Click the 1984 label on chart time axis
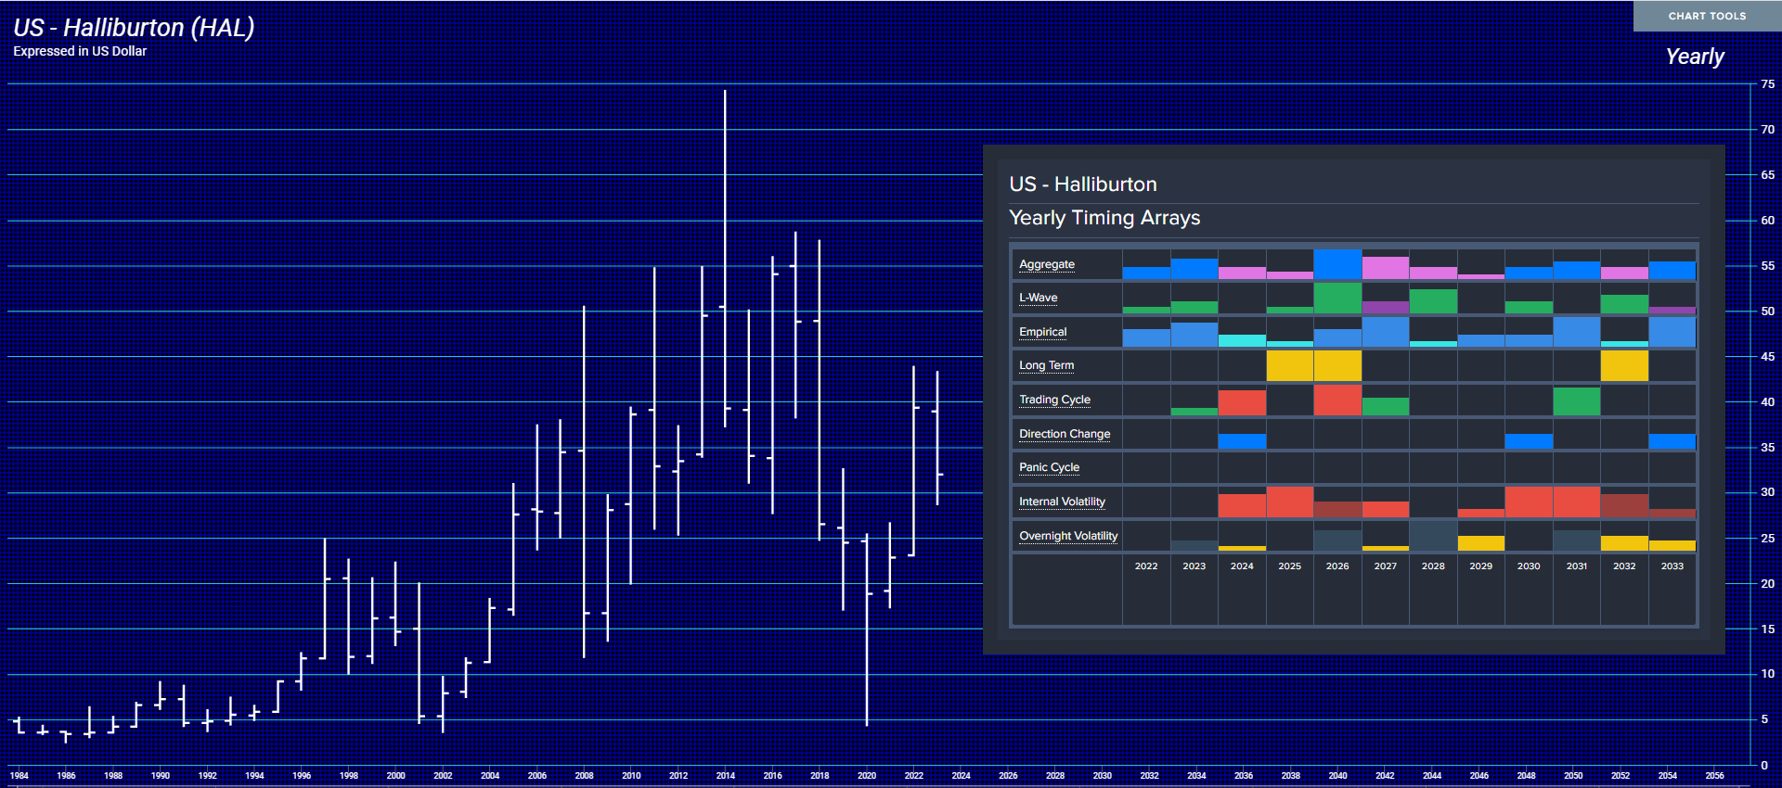This screenshot has height=788, width=1782. [x=19, y=775]
